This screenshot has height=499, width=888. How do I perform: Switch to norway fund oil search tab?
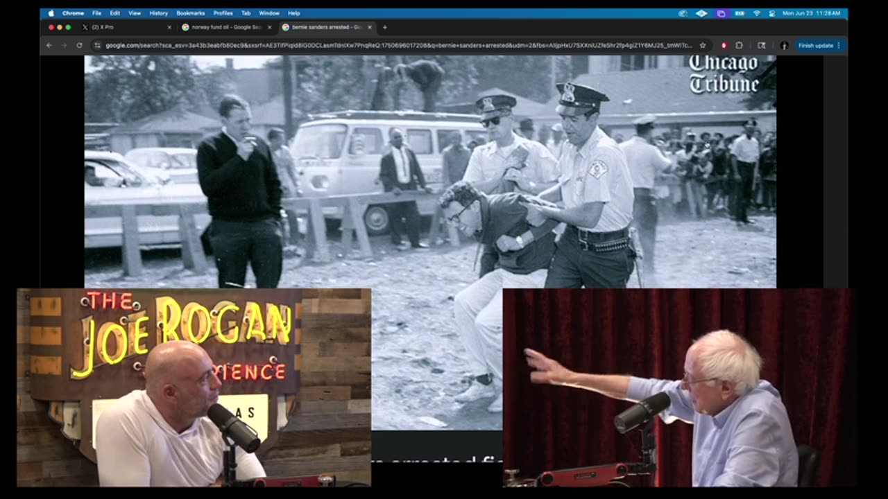tap(225, 27)
